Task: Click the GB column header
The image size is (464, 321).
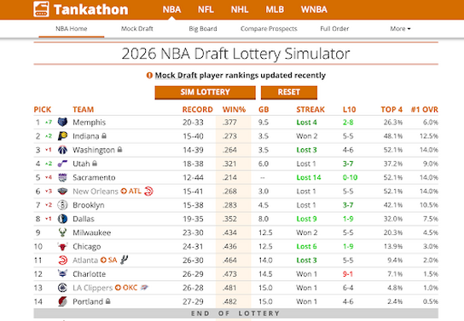Action: pyautogui.click(x=264, y=110)
